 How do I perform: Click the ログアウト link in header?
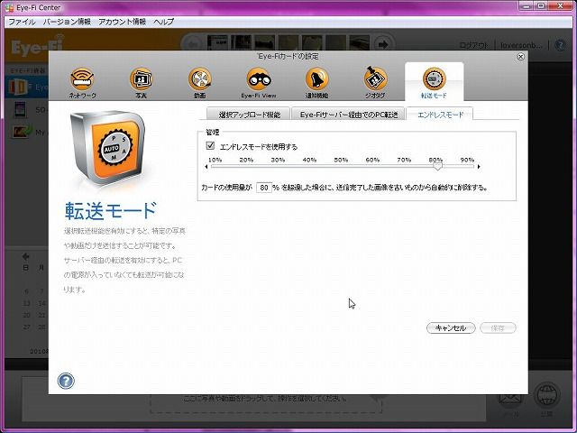pyautogui.click(x=474, y=45)
